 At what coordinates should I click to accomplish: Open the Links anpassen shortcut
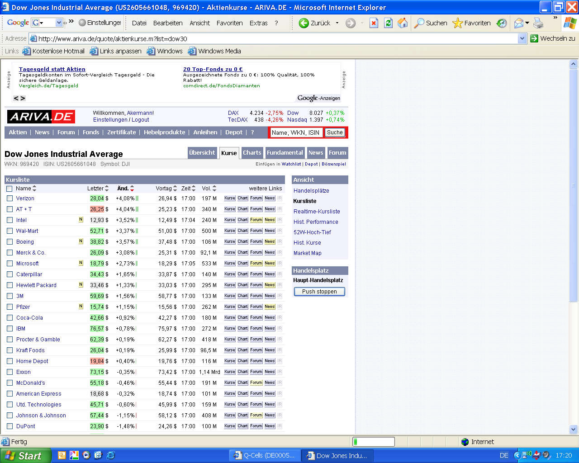coord(116,51)
